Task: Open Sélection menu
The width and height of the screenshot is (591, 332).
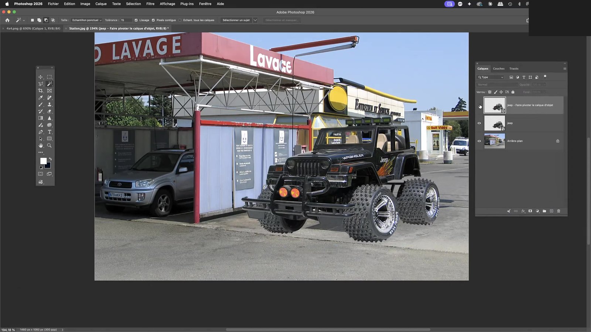Action: (133, 4)
